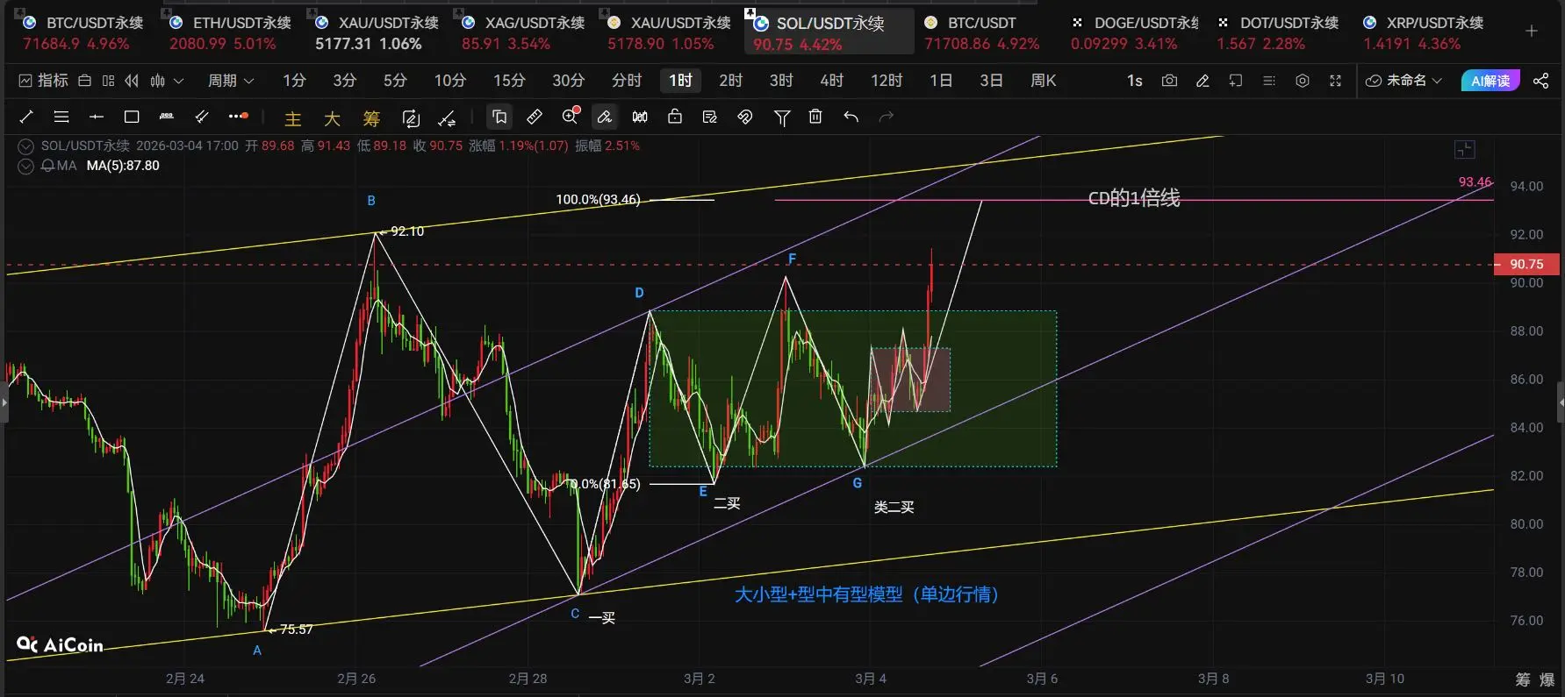Toggle 筹 chip distribution indicator
The width and height of the screenshot is (1565, 697).
[x=371, y=118]
